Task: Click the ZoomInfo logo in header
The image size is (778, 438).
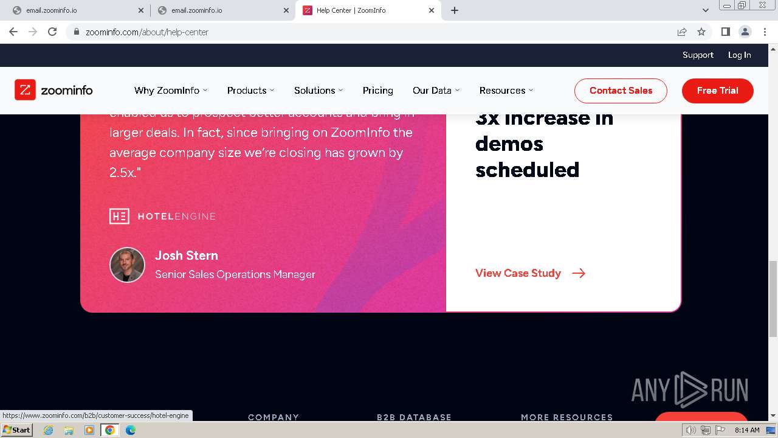Action: pos(53,90)
